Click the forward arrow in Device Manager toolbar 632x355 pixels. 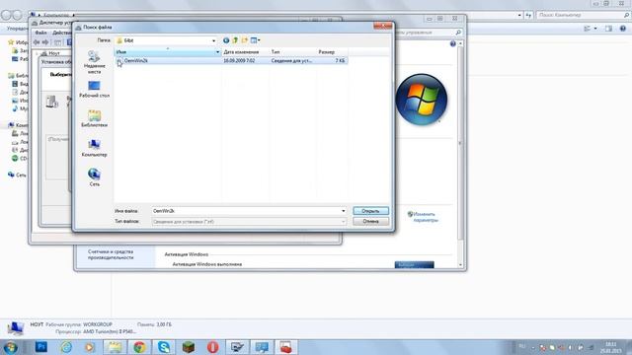click(45, 42)
